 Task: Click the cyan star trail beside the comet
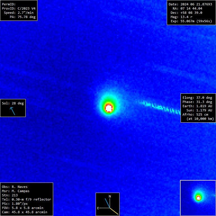[160, 108]
